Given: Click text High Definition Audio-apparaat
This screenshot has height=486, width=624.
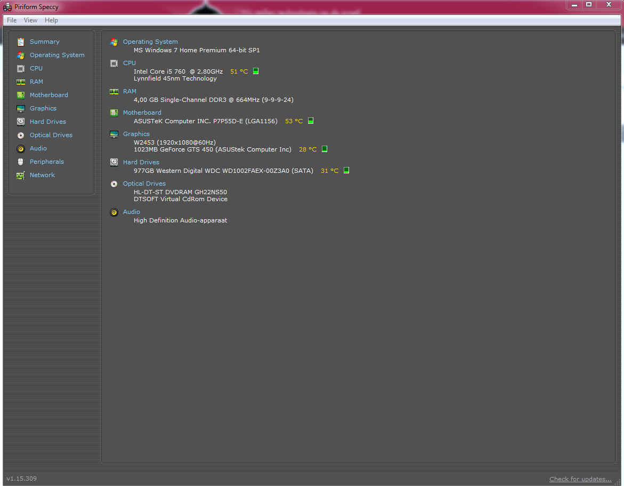Looking at the screenshot, I should tap(181, 220).
